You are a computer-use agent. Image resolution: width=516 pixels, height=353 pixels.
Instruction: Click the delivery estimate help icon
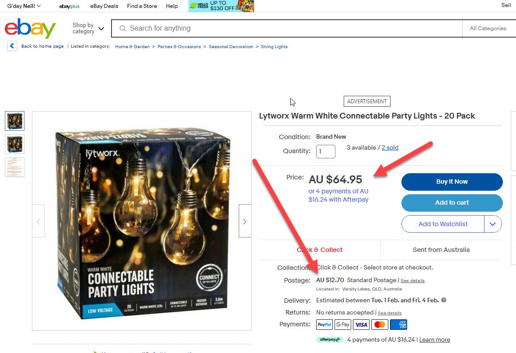click(443, 300)
